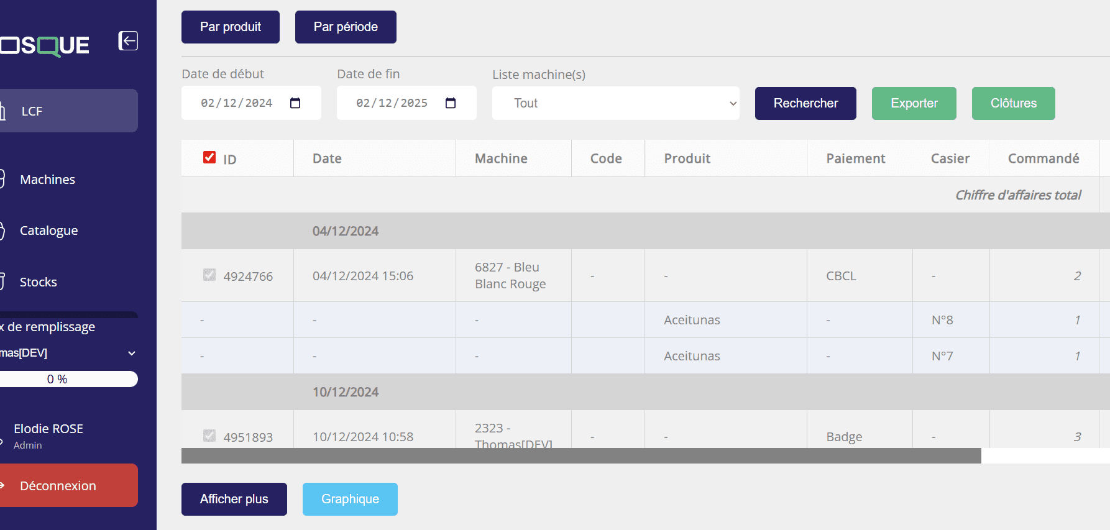Click the table's horizontal scrollbar
This screenshot has width=1110, height=530.
[x=581, y=455]
